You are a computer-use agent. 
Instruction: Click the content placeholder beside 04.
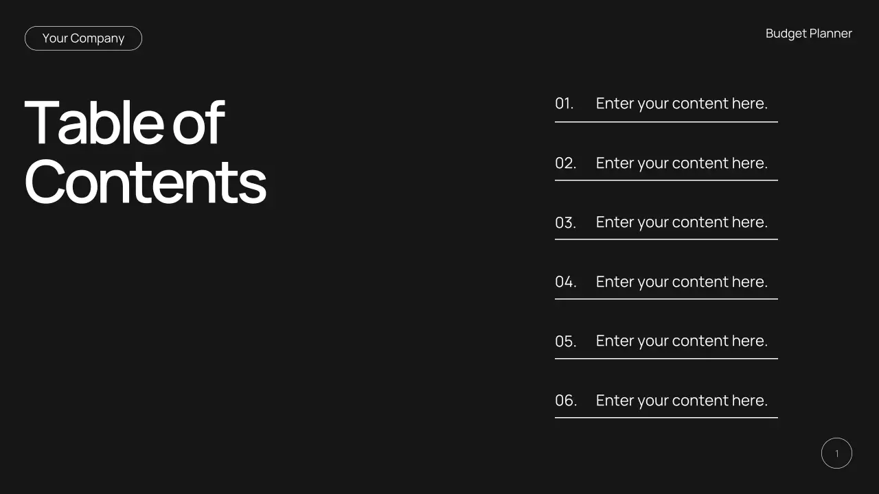pyautogui.click(x=681, y=282)
